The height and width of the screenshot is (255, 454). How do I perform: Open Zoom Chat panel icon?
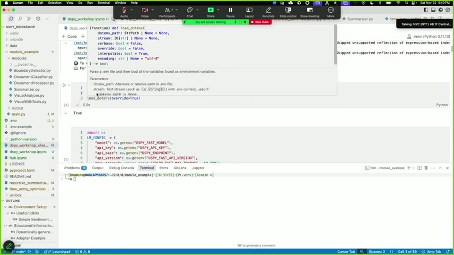[x=190, y=12]
